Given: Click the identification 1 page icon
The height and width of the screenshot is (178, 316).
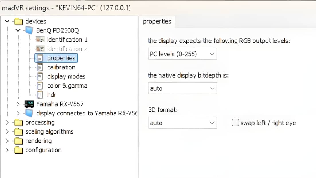Looking at the screenshot, I should pos(40,40).
